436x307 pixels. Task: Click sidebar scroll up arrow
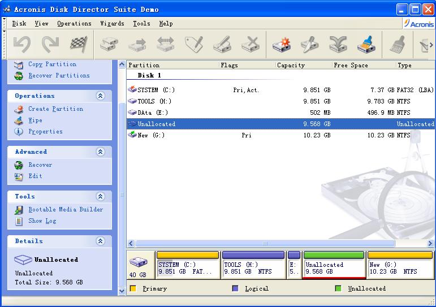[122, 64]
